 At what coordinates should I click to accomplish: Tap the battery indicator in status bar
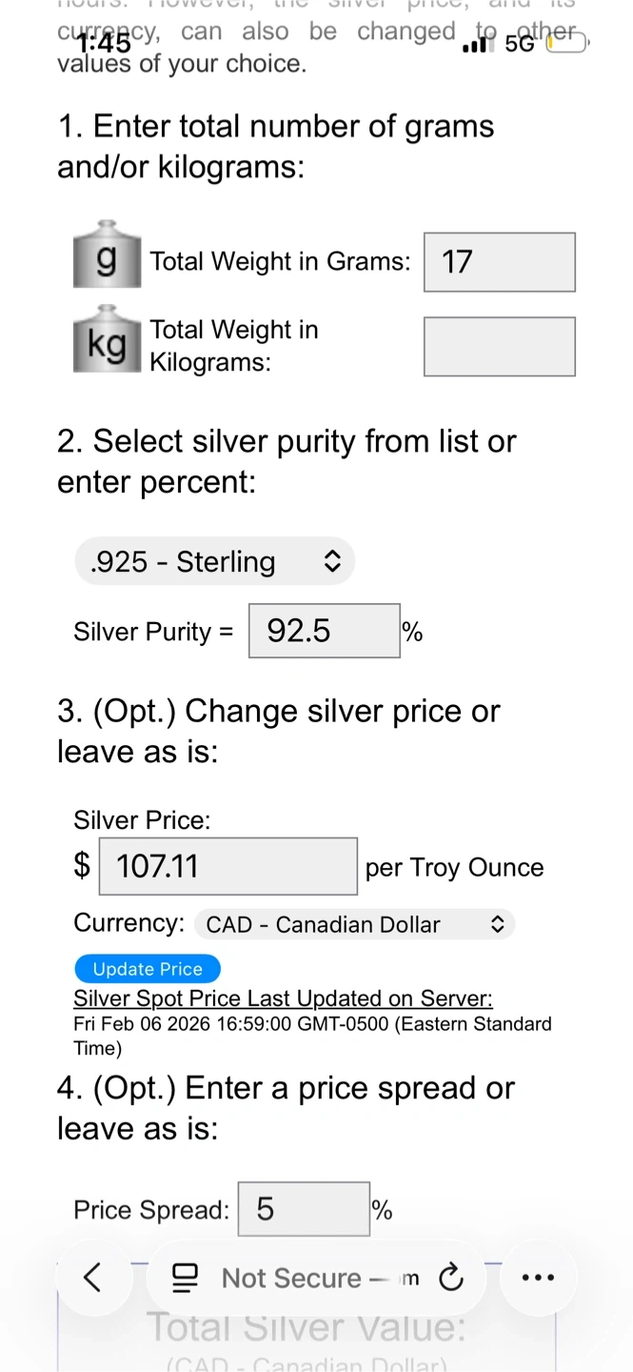tap(565, 43)
